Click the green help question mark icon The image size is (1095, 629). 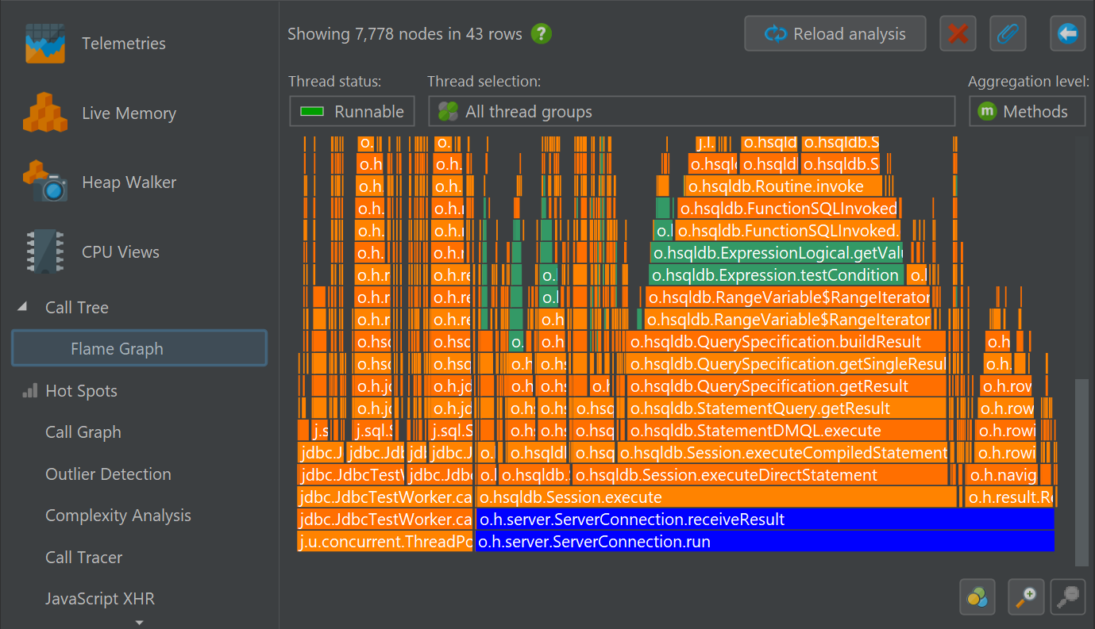pos(542,34)
